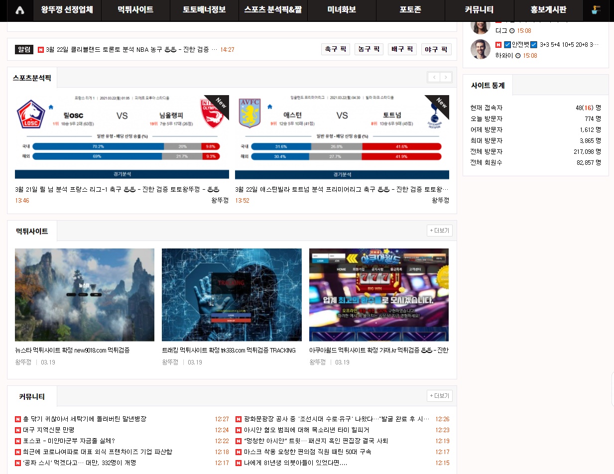614x474 pixels.
Task: Select the 스포츠분석픽 section tab
Action: [x=32, y=78]
